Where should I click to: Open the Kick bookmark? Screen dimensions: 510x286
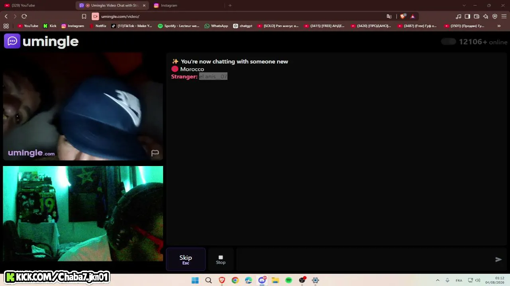tap(50, 26)
